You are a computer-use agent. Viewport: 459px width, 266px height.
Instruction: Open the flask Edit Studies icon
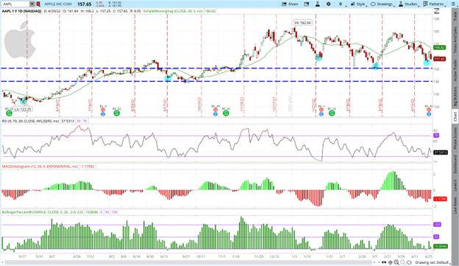(x=318, y=4)
